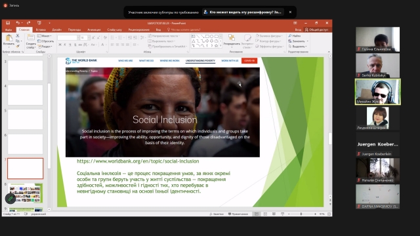Center the paragraph text
Viewport: 420px width, 236px height.
pyautogui.click(x=117, y=45)
